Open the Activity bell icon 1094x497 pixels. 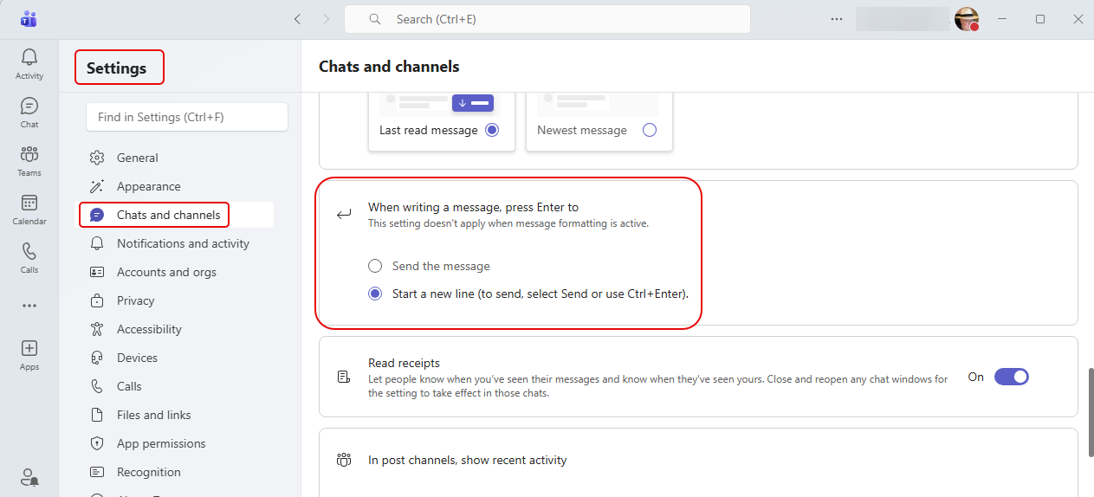[x=29, y=58]
